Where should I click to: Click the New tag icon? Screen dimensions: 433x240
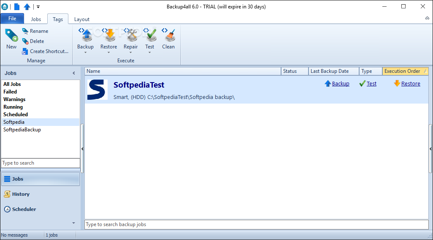(11, 36)
